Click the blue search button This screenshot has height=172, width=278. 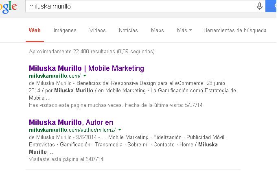point(271,6)
